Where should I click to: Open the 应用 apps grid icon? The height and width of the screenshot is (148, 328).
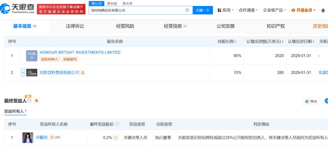click(219, 10)
